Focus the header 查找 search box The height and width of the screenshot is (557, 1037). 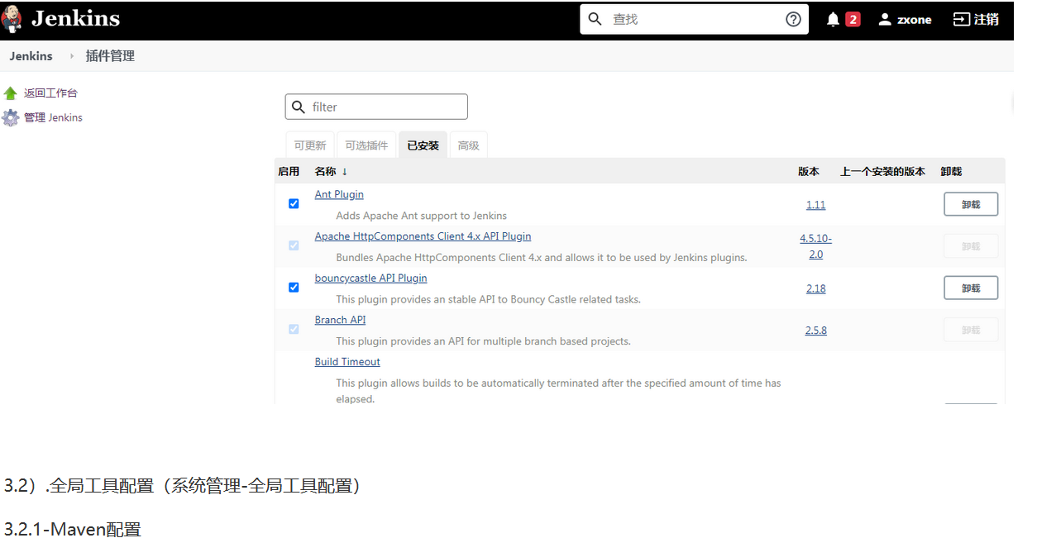695,19
